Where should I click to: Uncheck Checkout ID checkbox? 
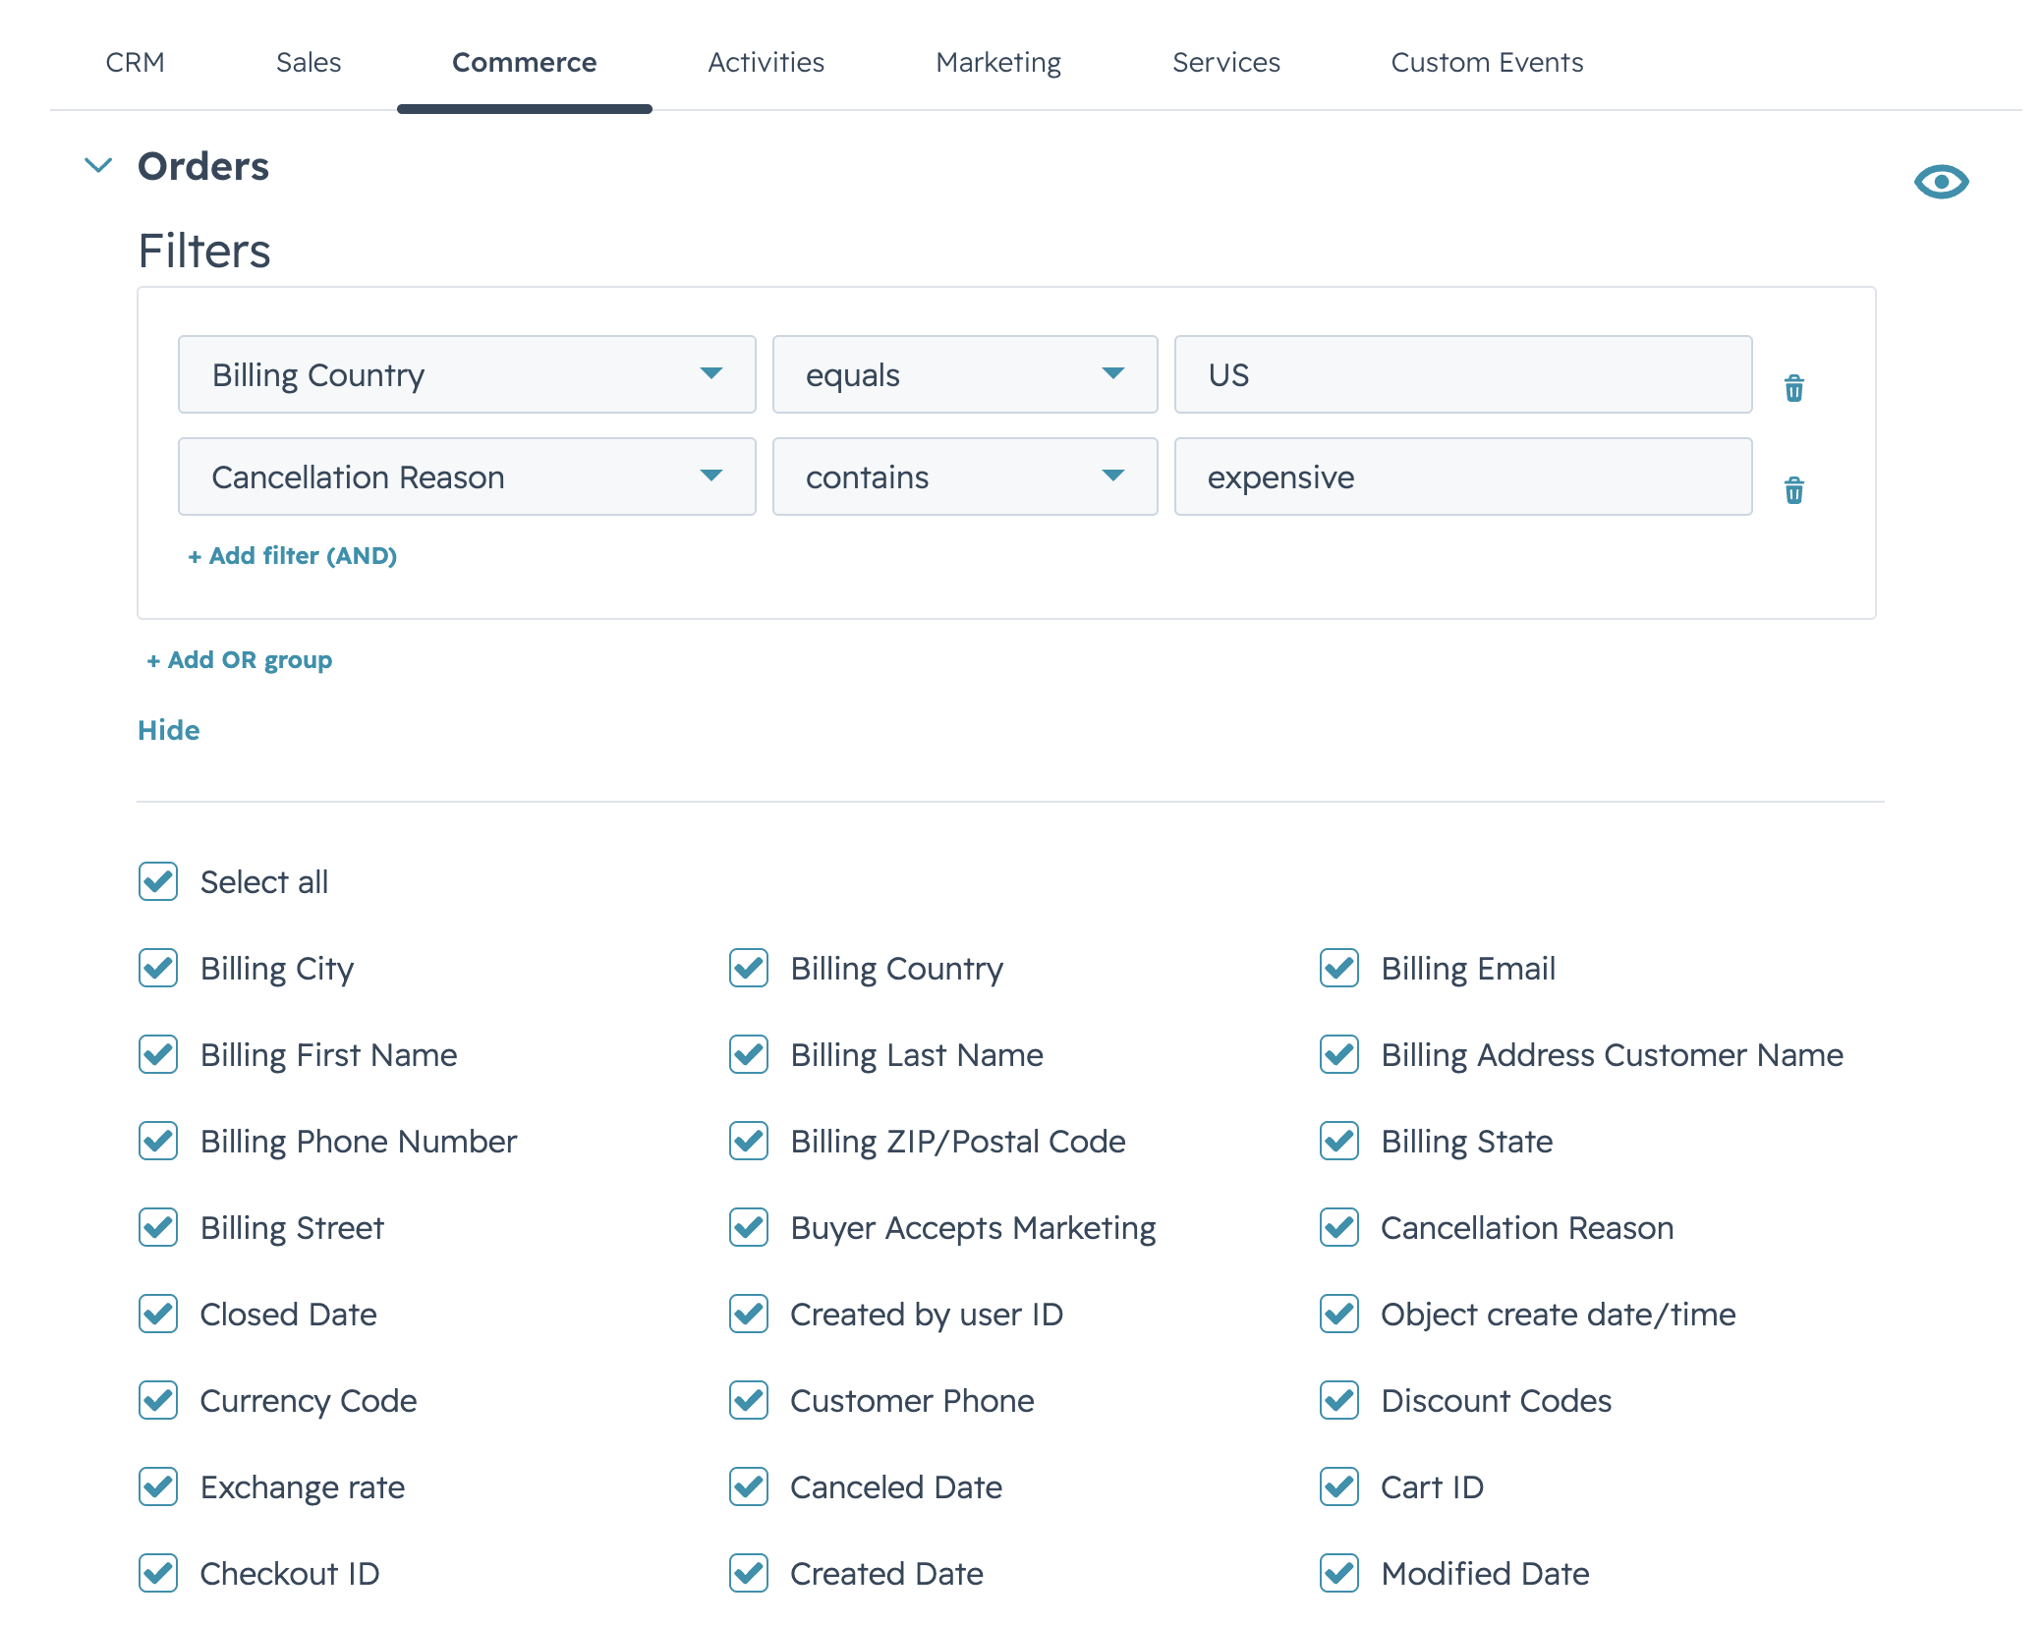coord(158,1573)
